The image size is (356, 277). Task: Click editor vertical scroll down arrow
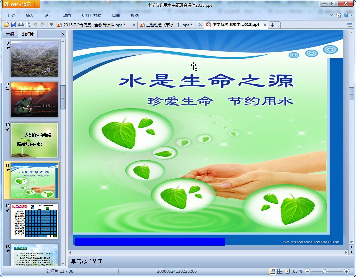351,242
